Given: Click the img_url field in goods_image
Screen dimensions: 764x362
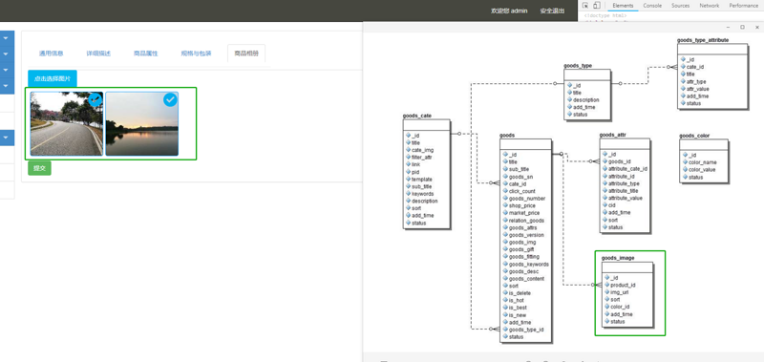Looking at the screenshot, I should (x=619, y=292).
